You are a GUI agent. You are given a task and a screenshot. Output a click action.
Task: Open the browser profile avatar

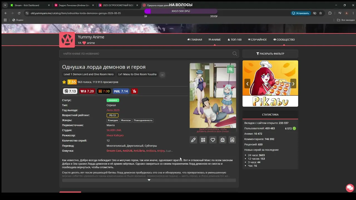click(346, 13)
